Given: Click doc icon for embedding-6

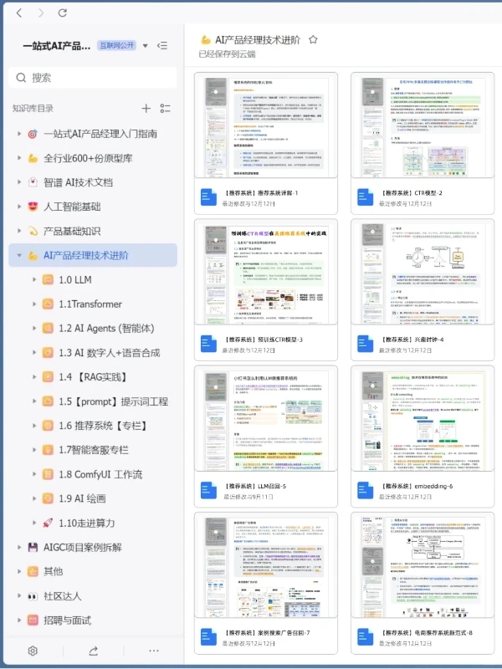Looking at the screenshot, I should (366, 490).
